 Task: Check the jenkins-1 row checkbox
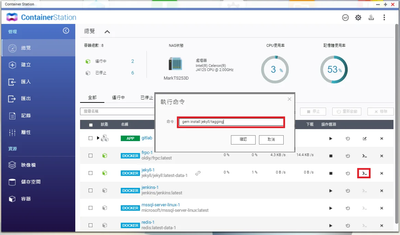click(x=91, y=191)
